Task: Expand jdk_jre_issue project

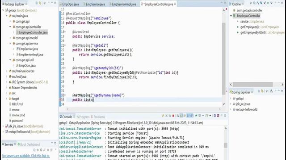Action: click(x=3, y=126)
